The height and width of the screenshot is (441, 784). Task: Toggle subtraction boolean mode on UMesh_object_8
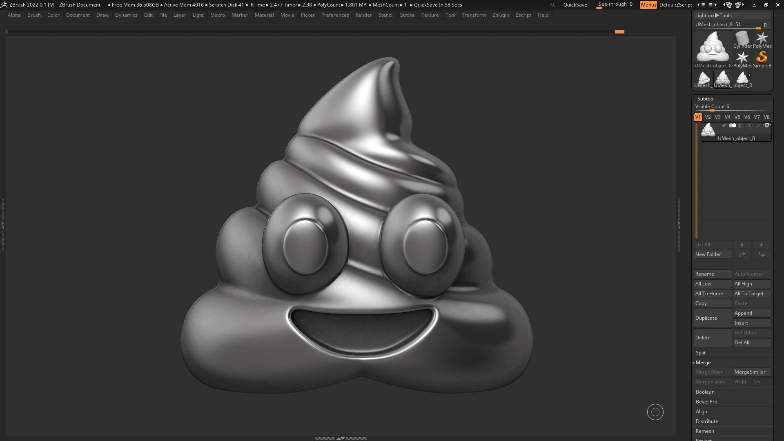pos(741,126)
